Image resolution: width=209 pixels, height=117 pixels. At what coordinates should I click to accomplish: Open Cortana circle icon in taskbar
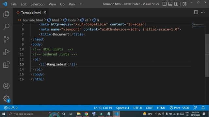64,114
